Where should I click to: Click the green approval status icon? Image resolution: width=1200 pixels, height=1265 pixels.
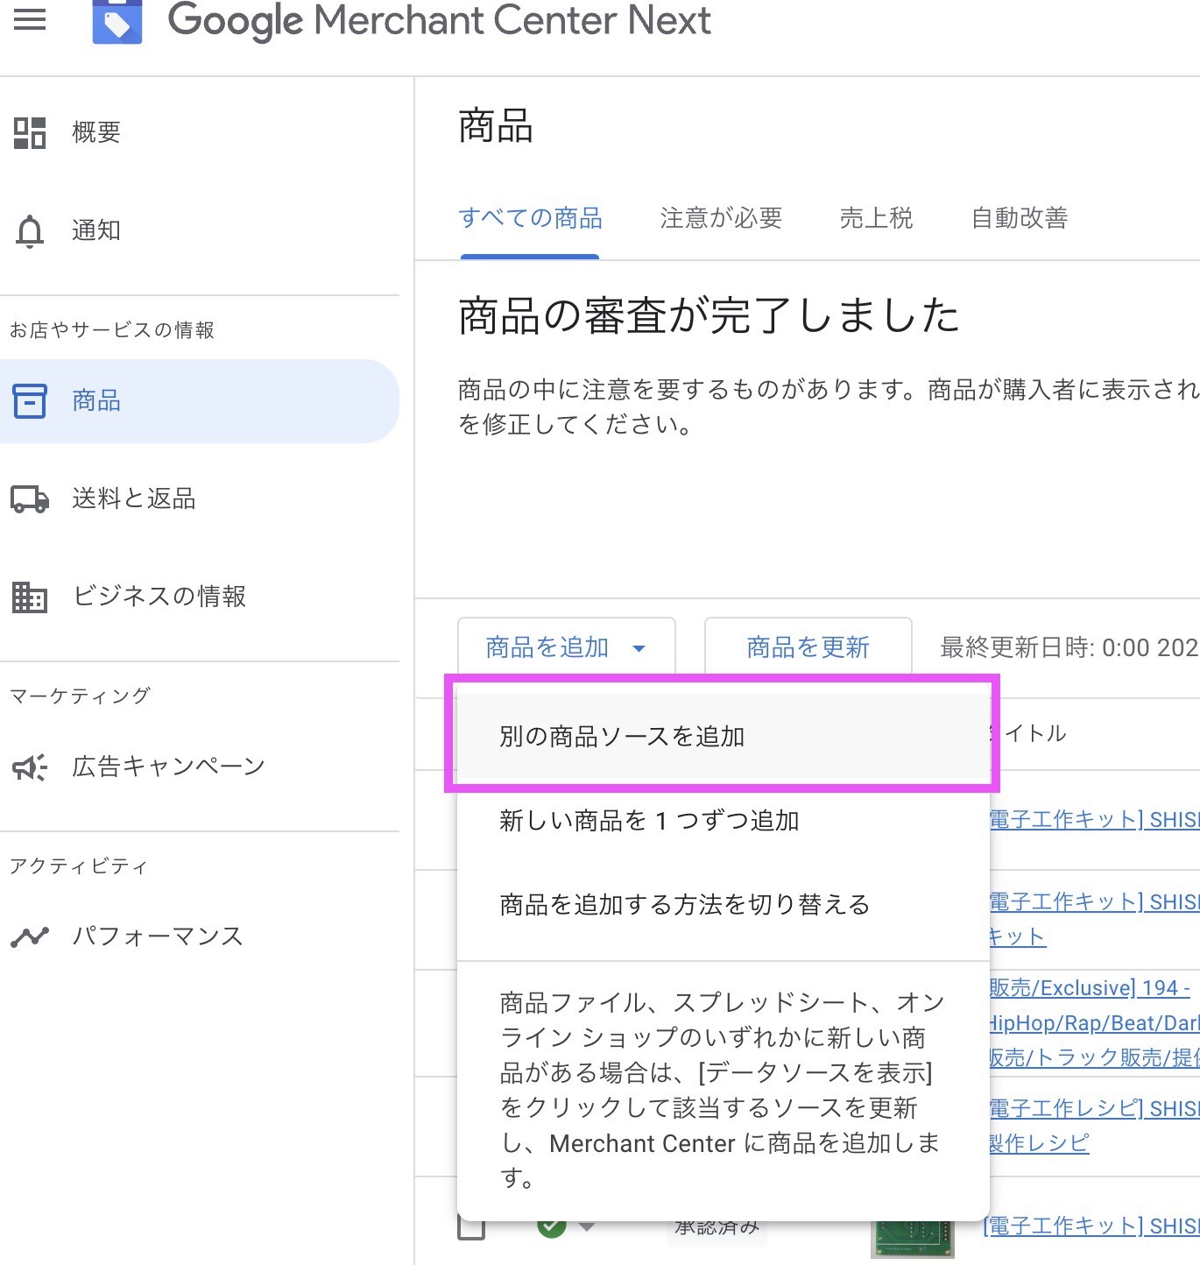(552, 1225)
